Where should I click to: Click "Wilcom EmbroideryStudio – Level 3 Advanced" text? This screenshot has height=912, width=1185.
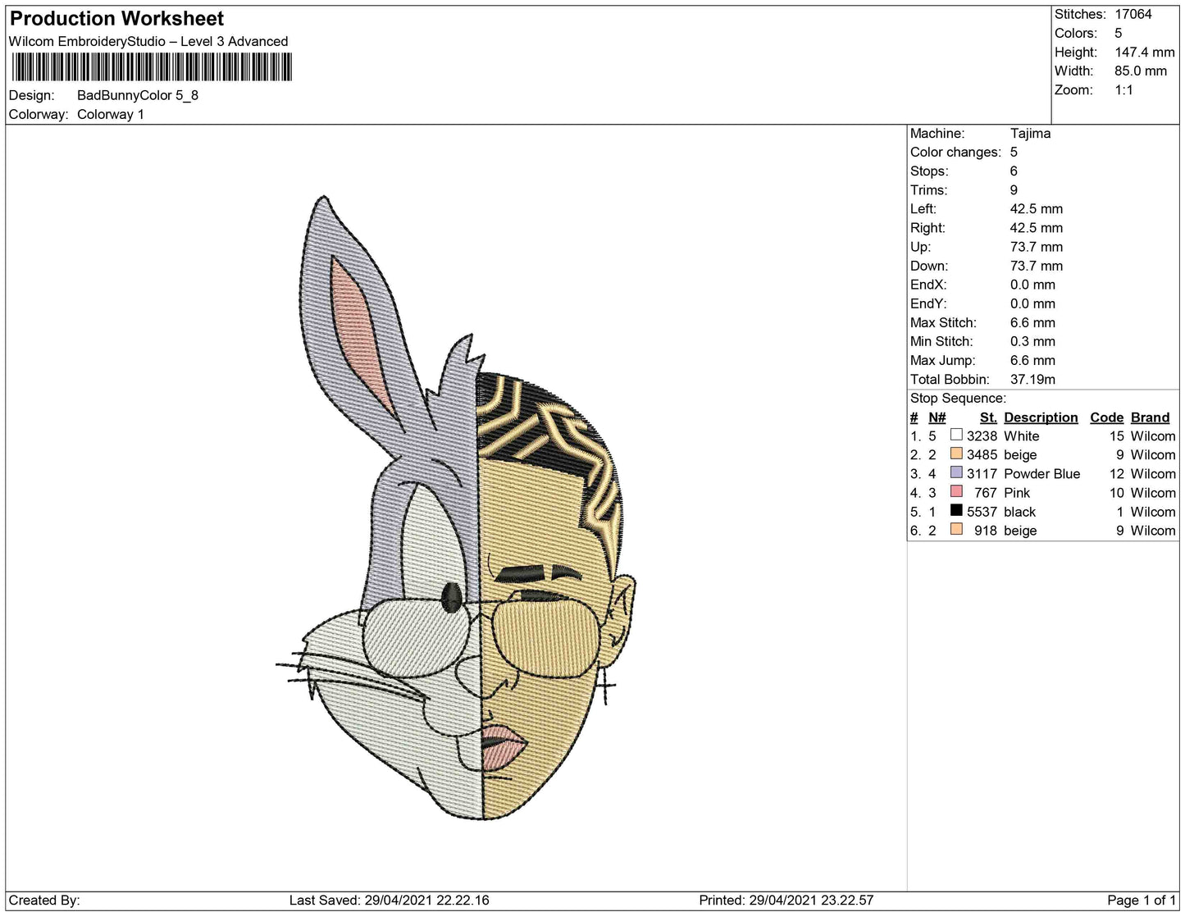pos(148,41)
